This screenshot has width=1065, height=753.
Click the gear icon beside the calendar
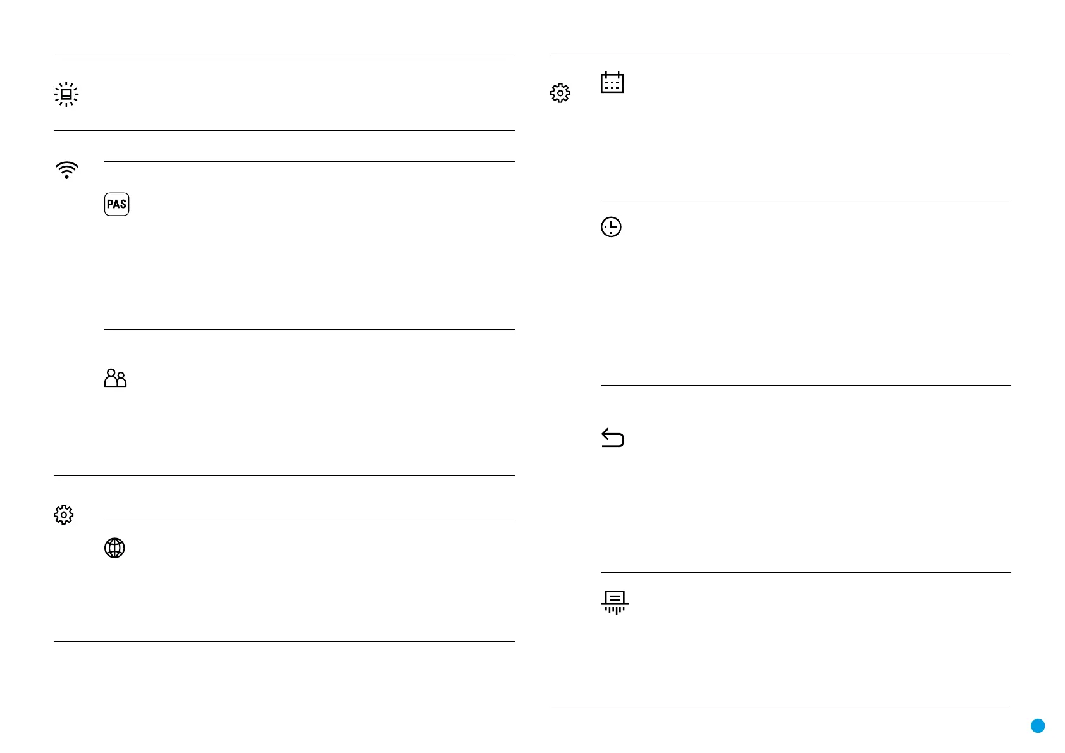(x=560, y=93)
